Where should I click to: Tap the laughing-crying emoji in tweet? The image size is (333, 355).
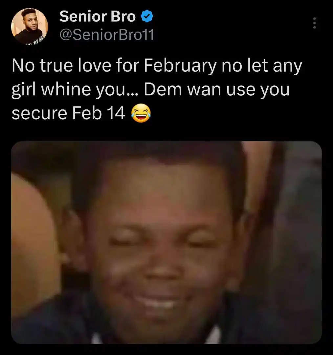pos(141,113)
